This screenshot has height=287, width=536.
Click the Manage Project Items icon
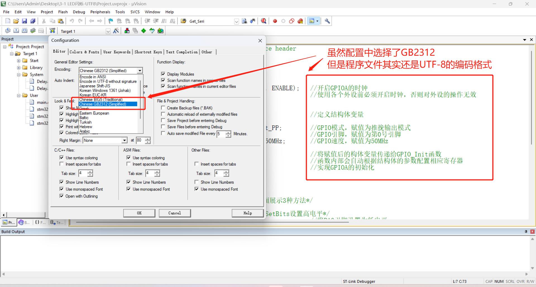click(127, 31)
